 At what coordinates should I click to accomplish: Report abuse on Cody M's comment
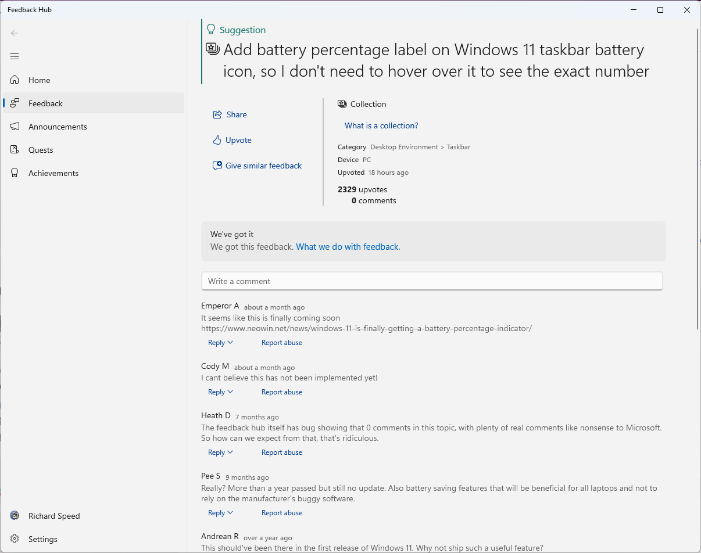coord(282,392)
